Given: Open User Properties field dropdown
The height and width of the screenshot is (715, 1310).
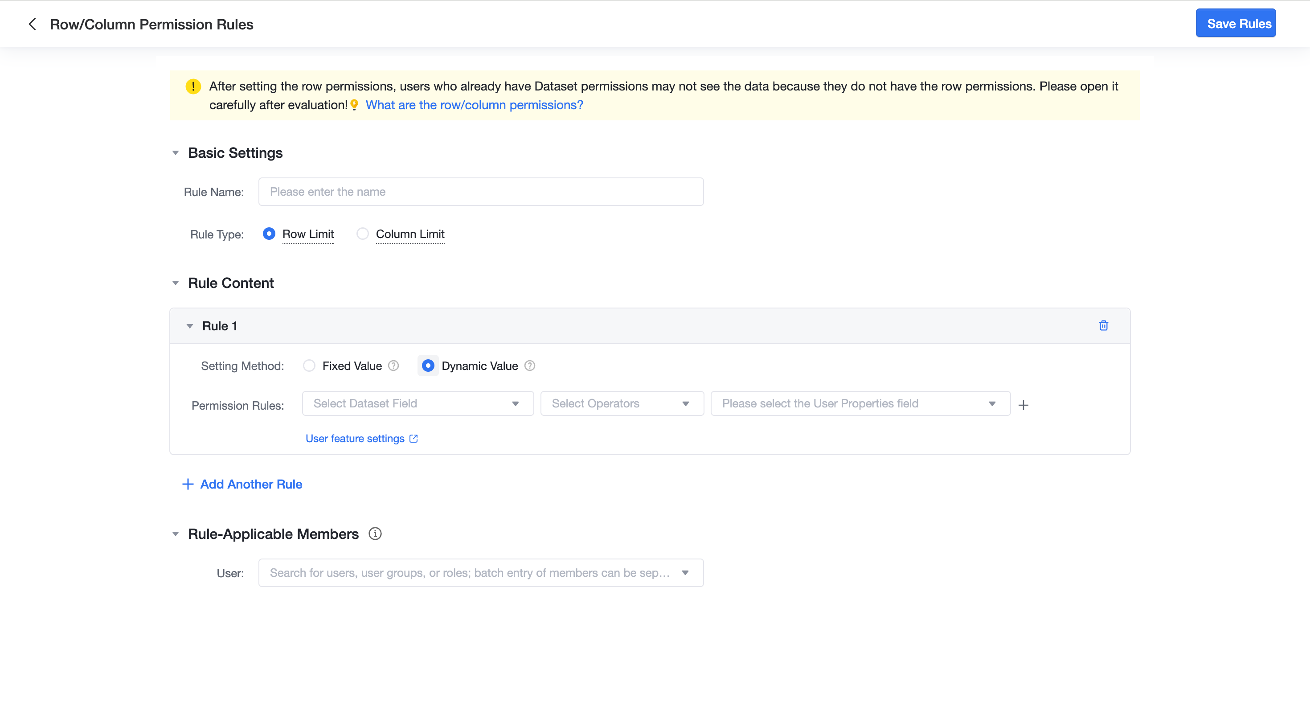Looking at the screenshot, I should (x=860, y=403).
